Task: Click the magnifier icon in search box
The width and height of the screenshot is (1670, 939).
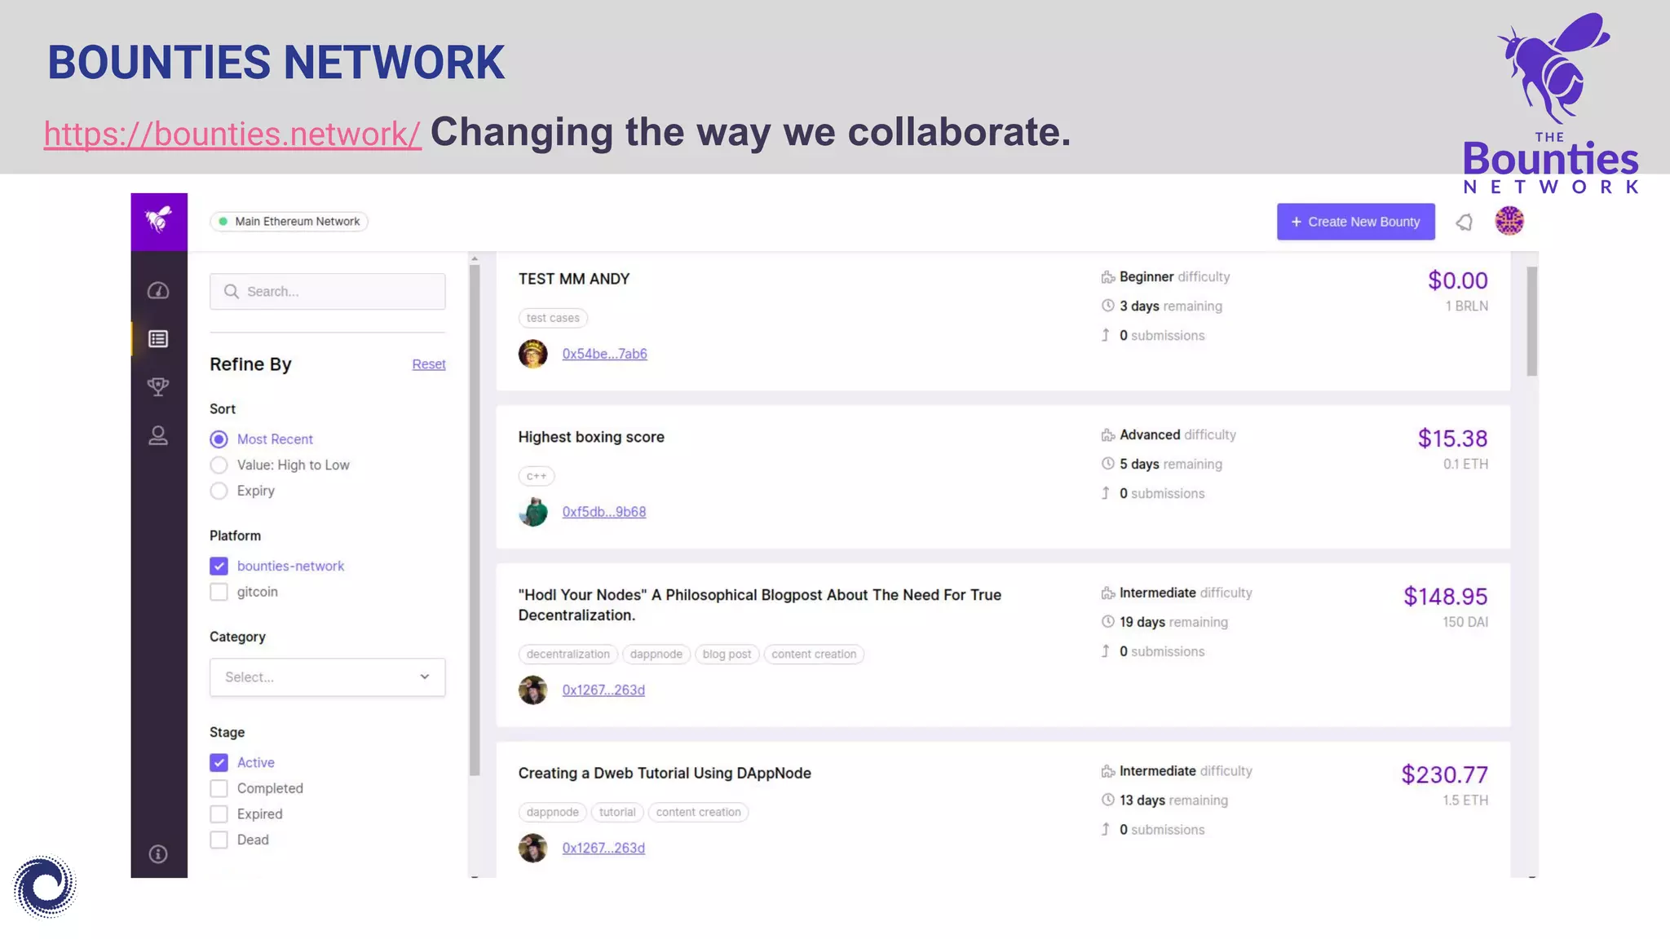Action: click(x=232, y=292)
